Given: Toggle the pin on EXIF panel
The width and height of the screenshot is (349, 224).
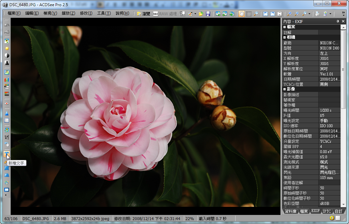Looking at the screenshot, I should [x=338, y=21].
